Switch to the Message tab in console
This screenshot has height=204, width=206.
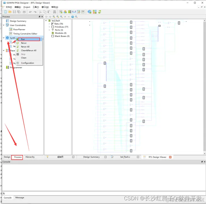tap(20, 198)
